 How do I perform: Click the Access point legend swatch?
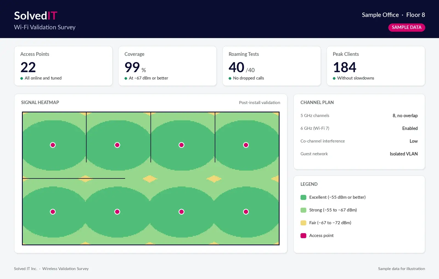[303, 235]
